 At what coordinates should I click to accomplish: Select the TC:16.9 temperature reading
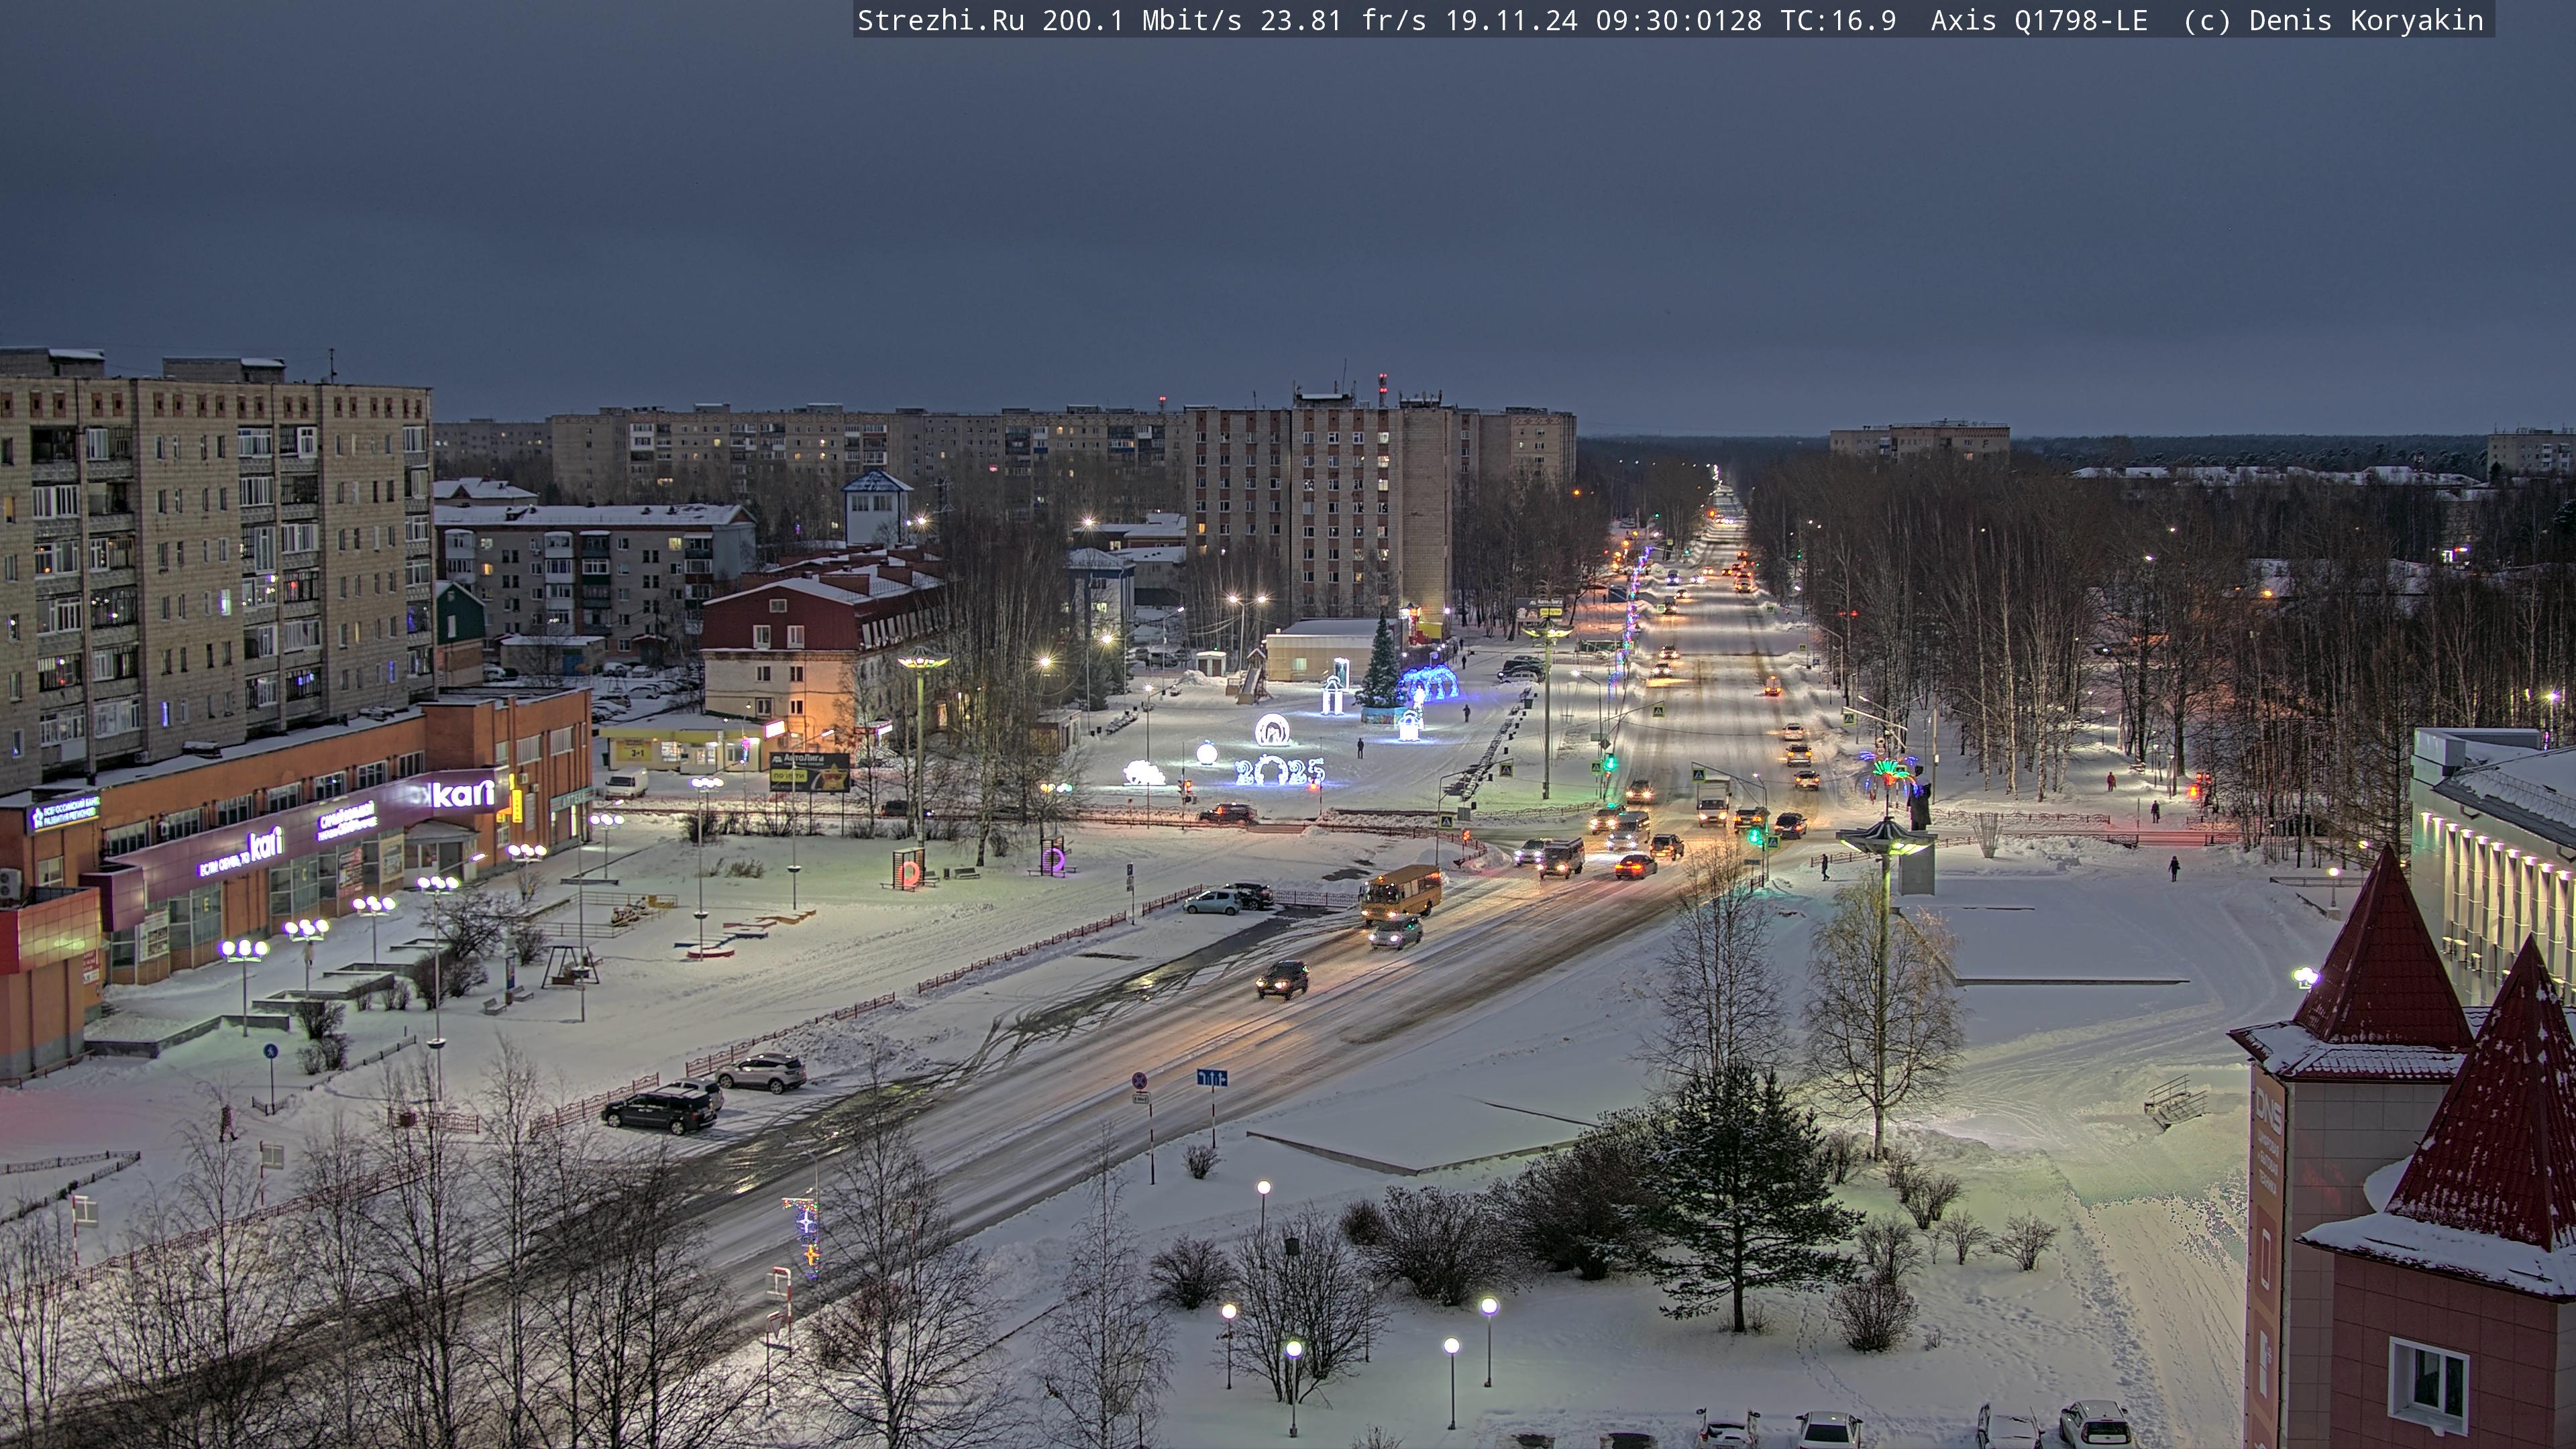click(1838, 20)
